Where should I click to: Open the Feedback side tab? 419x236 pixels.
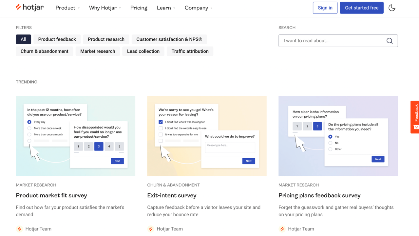[415, 117]
